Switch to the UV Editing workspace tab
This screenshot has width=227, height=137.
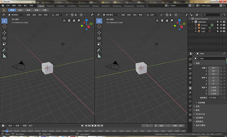click(x=72, y=6)
